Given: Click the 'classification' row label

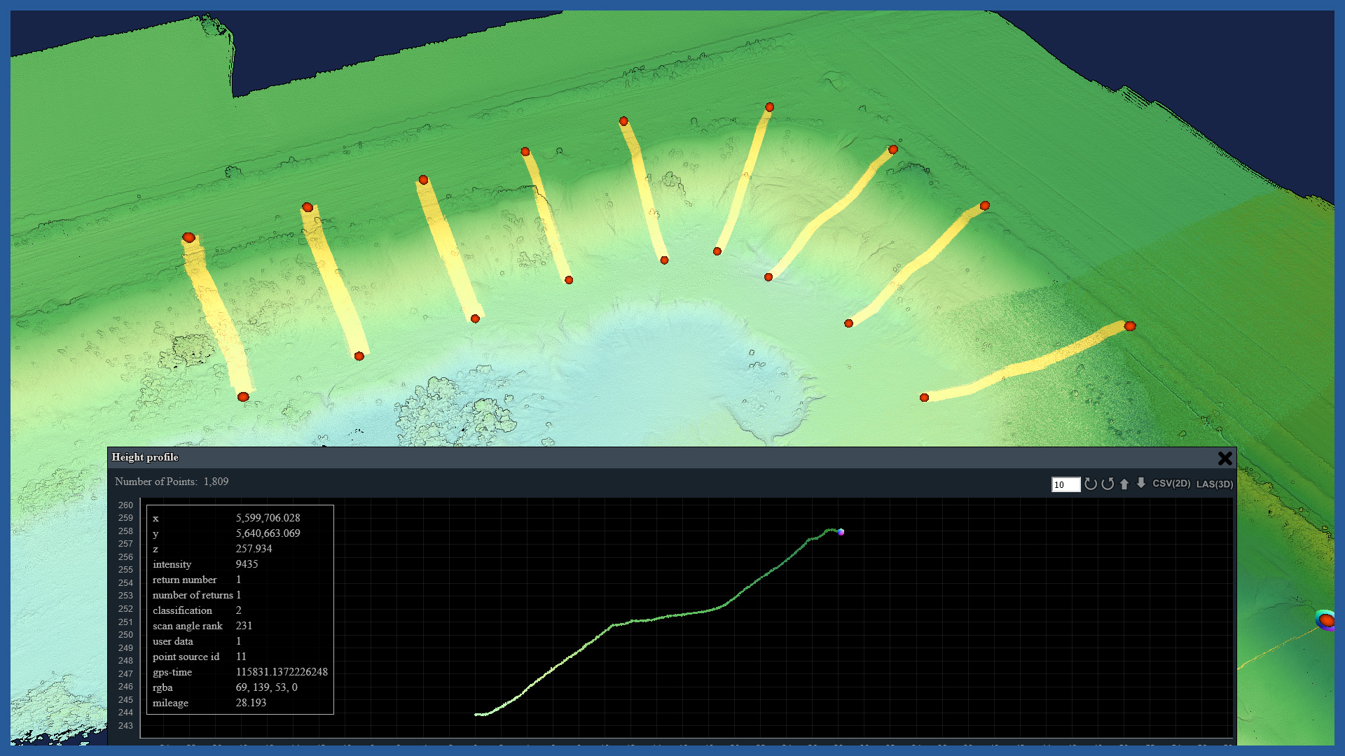Looking at the screenshot, I should coord(182,610).
